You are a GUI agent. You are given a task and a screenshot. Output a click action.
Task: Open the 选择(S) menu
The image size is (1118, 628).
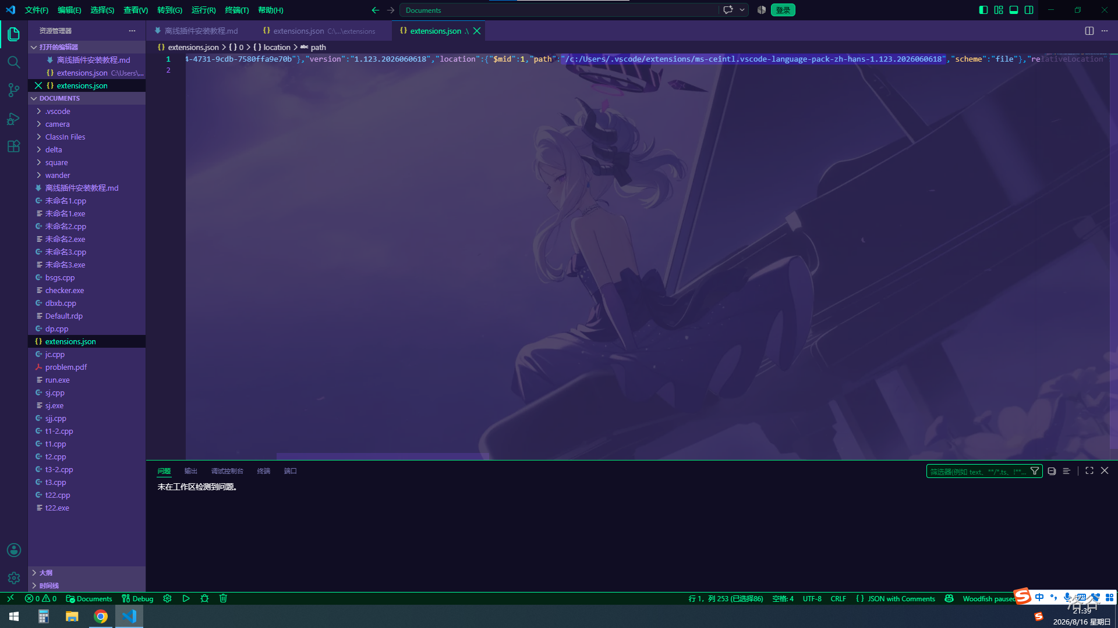102,10
